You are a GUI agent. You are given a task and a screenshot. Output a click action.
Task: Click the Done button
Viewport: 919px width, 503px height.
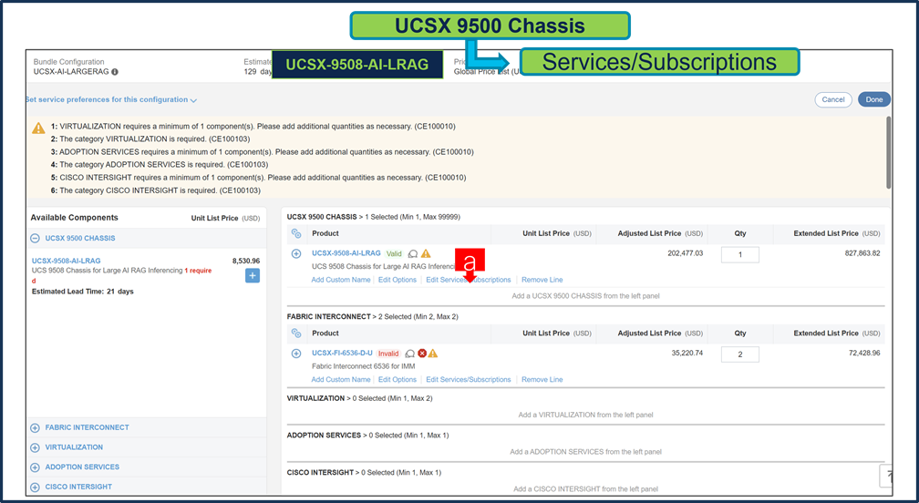(873, 99)
